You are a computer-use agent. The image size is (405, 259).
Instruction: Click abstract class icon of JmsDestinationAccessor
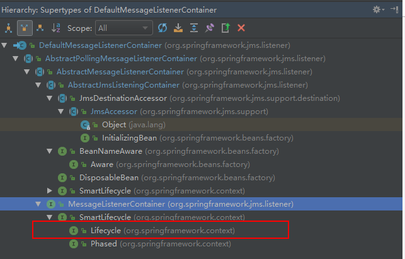62,98
